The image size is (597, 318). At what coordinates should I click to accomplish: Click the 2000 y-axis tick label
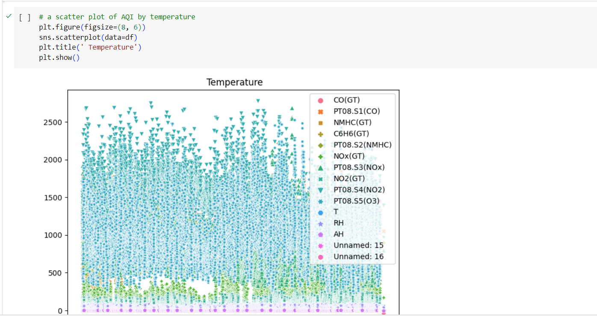[x=53, y=160]
